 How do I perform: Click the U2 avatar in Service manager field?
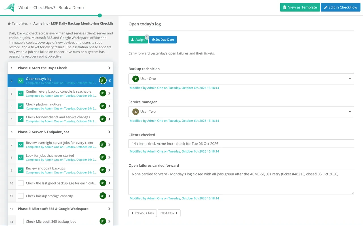tap(136, 112)
